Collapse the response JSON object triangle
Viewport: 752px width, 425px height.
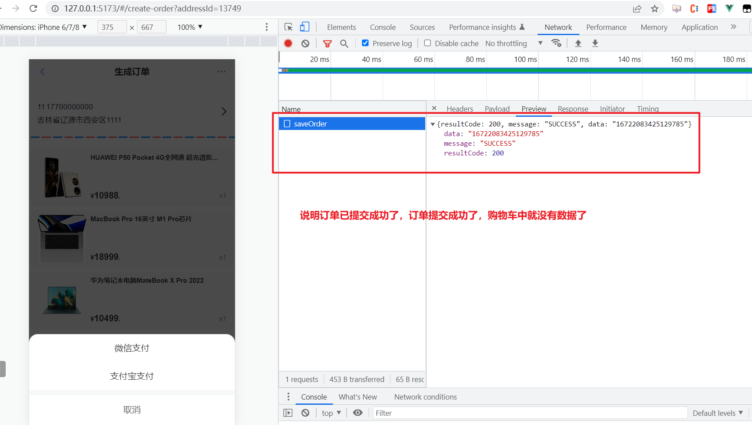pyautogui.click(x=433, y=124)
